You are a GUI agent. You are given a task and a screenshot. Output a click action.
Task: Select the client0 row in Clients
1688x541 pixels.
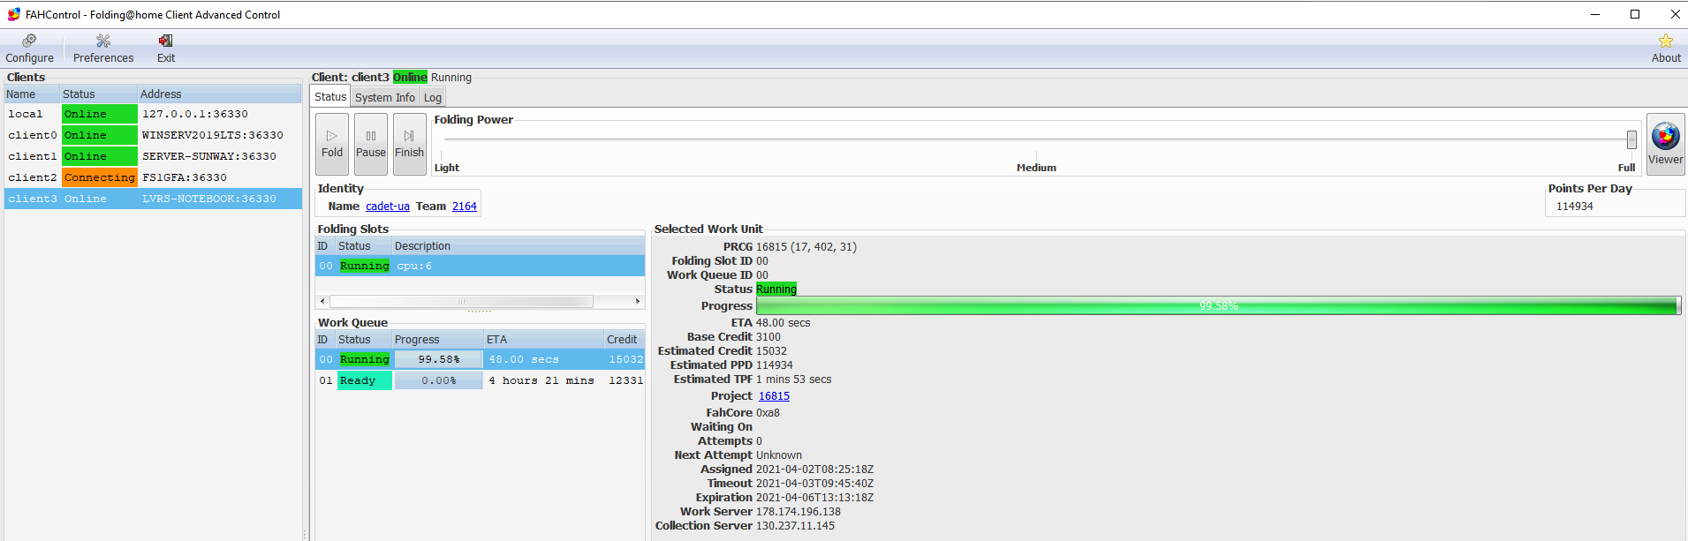point(153,135)
